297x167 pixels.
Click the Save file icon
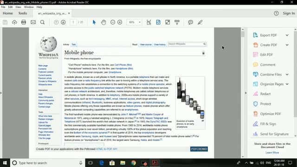pos(5,22)
